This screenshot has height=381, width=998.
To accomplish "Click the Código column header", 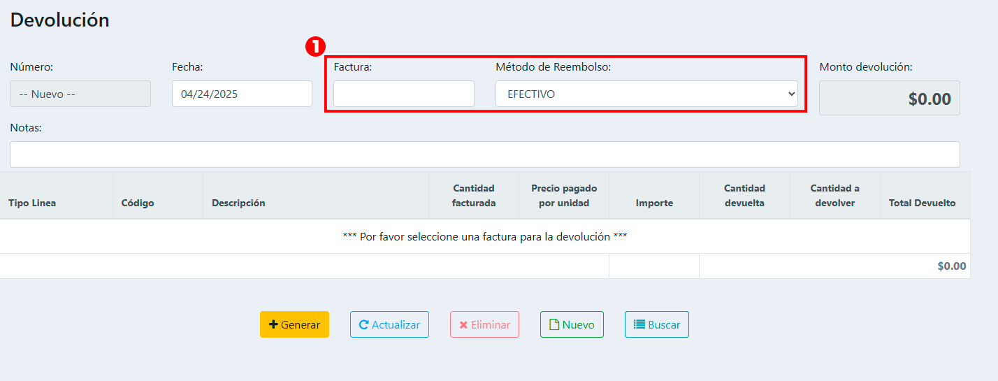I will click(138, 203).
